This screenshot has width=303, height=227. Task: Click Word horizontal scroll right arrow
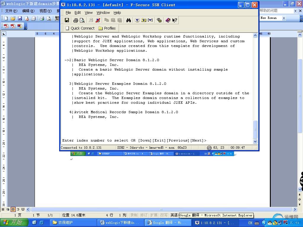click(x=295, y=210)
